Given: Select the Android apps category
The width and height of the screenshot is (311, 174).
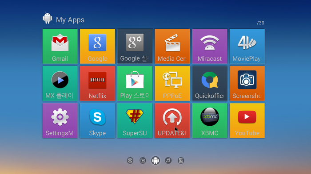Looking at the screenshot, I should [x=155, y=160].
